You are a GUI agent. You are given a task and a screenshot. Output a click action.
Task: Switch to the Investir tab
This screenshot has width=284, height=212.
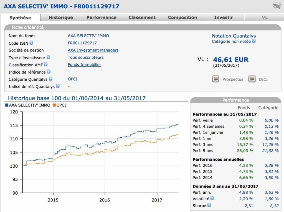[224, 17]
